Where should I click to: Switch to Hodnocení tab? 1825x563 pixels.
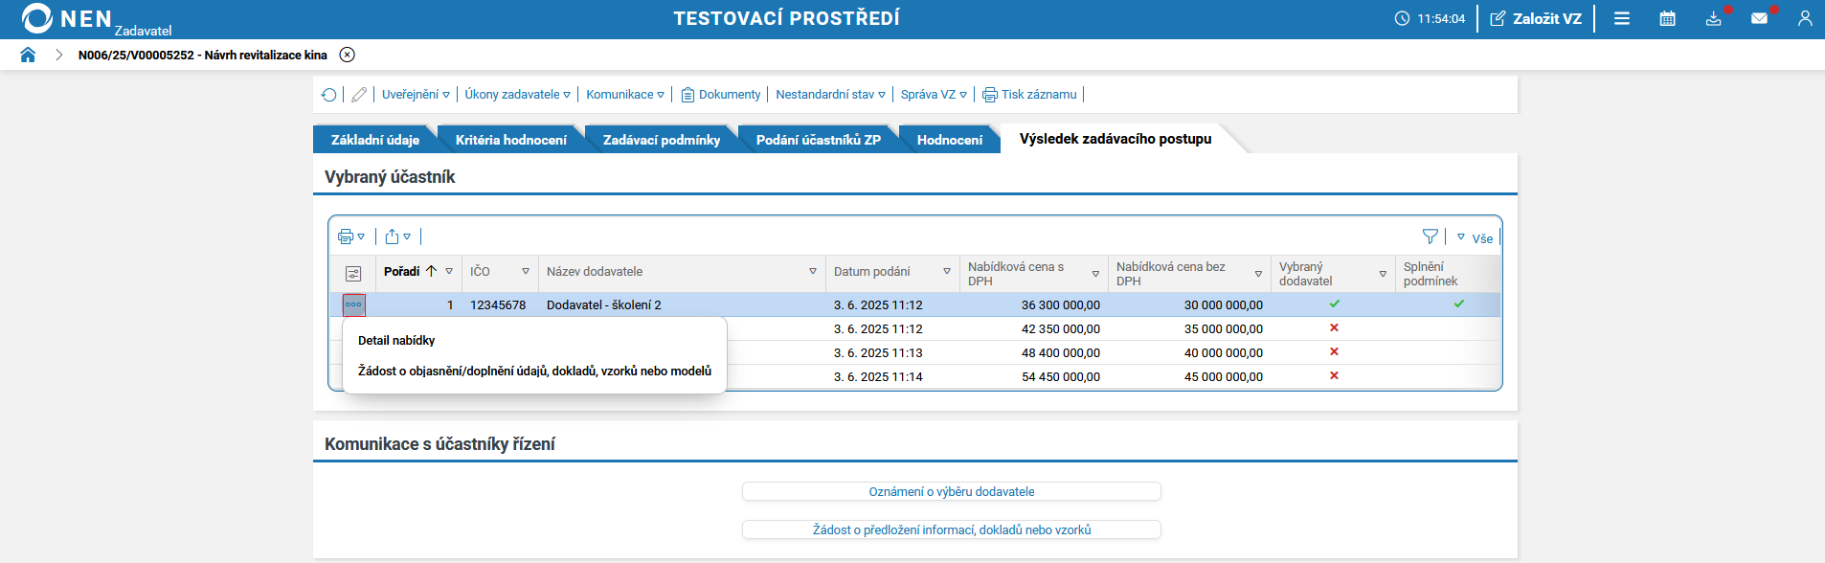(950, 140)
